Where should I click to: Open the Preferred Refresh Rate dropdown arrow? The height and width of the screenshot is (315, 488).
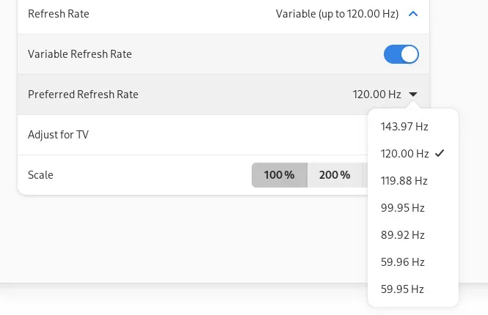(413, 94)
